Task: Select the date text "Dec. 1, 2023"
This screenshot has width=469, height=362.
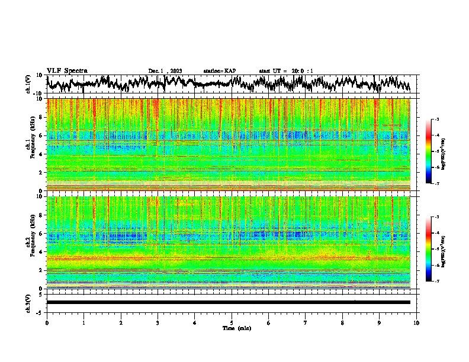Action: coord(165,71)
